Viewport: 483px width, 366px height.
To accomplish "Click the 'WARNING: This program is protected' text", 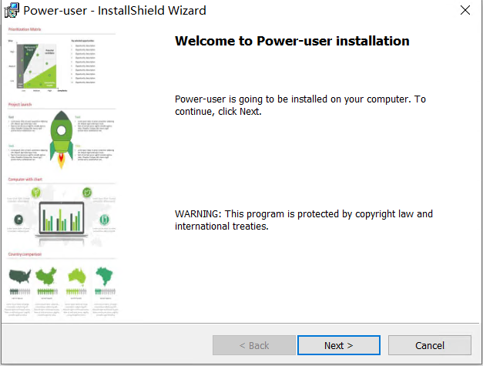I will pyautogui.click(x=304, y=220).
